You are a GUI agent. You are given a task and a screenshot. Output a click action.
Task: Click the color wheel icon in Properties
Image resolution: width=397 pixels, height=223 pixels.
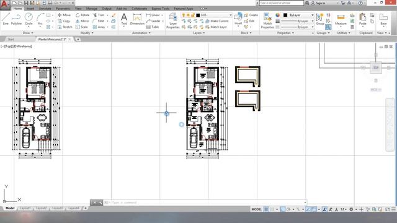click(x=278, y=15)
